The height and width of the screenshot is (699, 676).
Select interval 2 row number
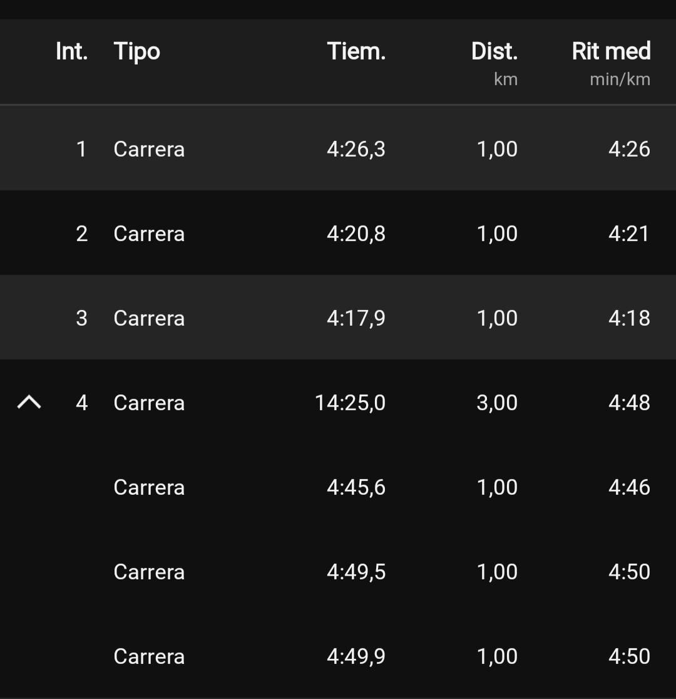tap(81, 234)
